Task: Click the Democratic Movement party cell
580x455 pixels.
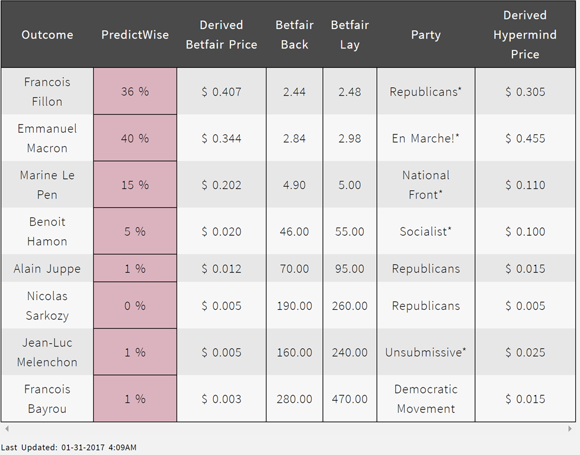Action: click(x=425, y=399)
